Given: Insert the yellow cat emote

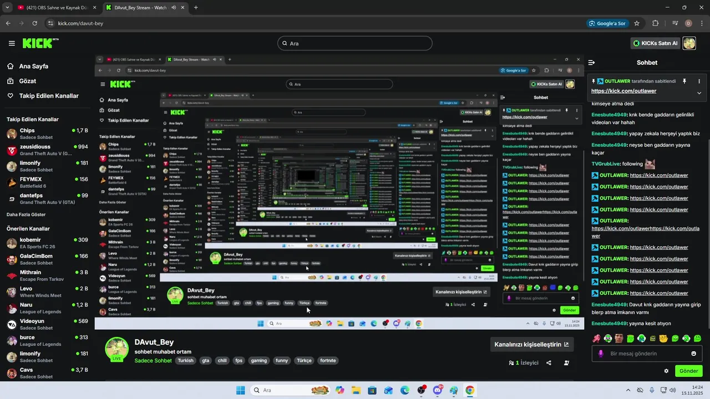Looking at the screenshot, I should [663, 338].
